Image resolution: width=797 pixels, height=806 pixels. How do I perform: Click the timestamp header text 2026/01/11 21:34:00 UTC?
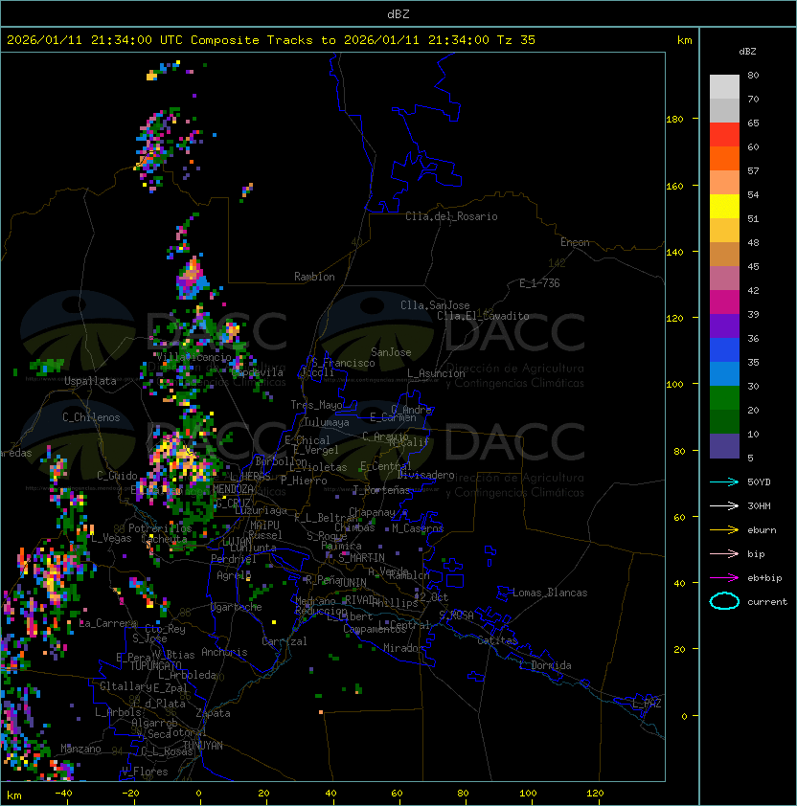94,40
